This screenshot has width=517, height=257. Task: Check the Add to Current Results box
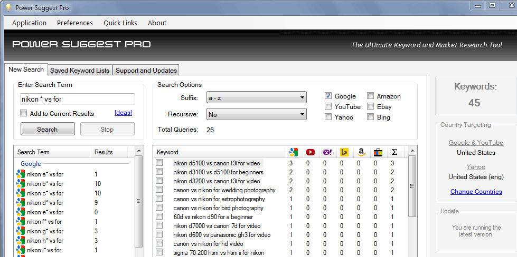click(23, 113)
